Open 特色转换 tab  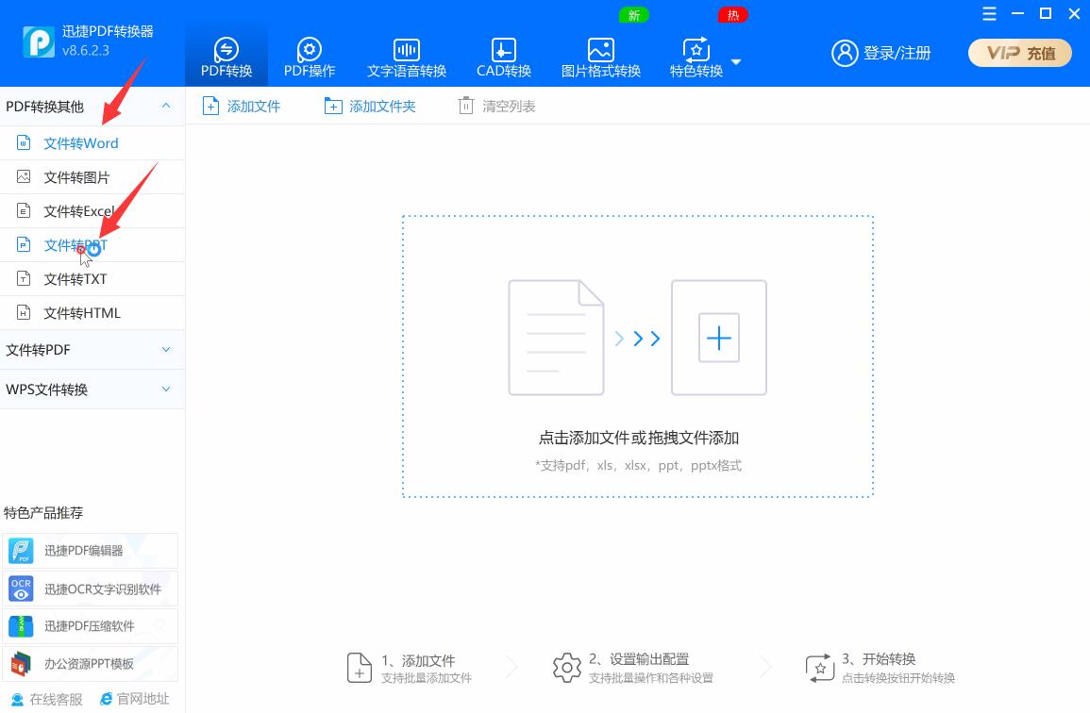pyautogui.click(x=696, y=58)
